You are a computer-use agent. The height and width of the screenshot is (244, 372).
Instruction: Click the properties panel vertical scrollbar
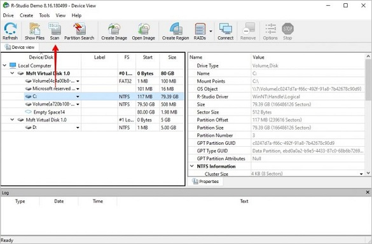[x=368, y=115]
